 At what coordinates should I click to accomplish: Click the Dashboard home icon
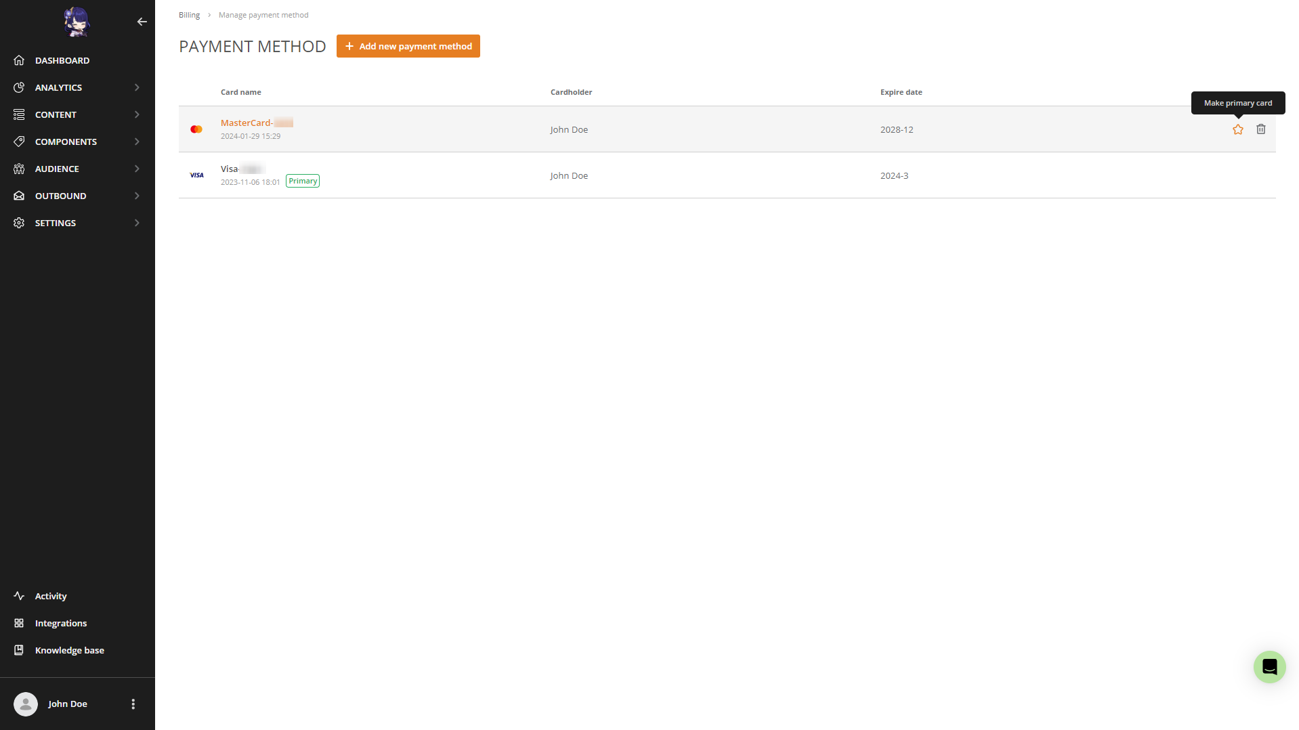(x=19, y=60)
